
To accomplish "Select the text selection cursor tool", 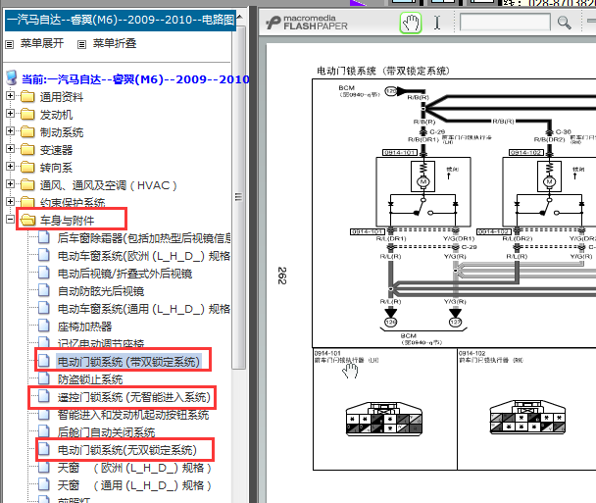I will click(x=437, y=23).
